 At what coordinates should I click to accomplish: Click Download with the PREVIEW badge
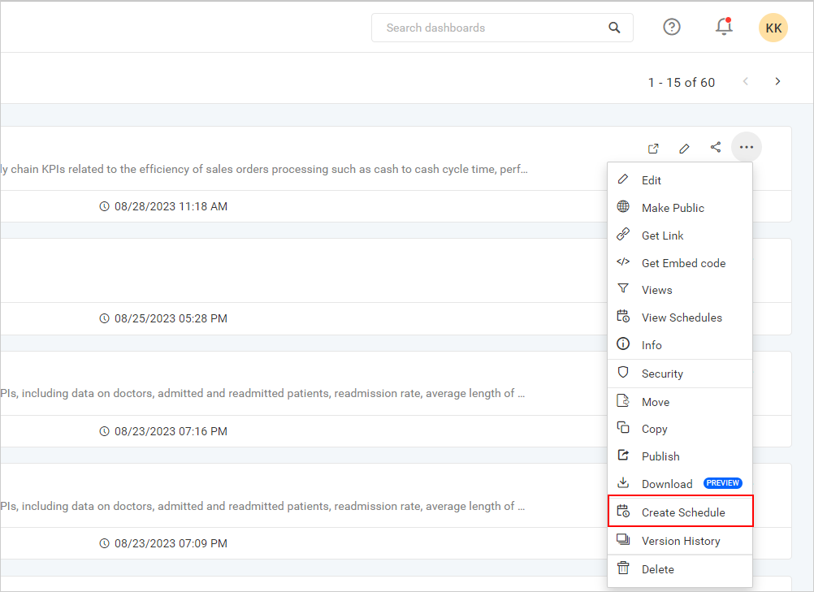click(x=666, y=483)
